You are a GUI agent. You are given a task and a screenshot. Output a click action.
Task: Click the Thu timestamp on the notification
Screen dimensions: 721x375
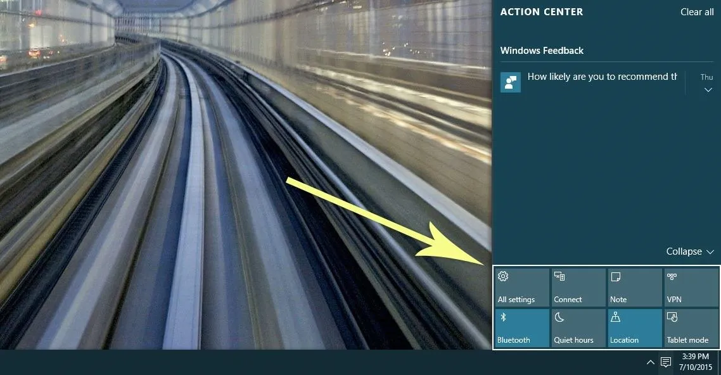pyautogui.click(x=707, y=77)
